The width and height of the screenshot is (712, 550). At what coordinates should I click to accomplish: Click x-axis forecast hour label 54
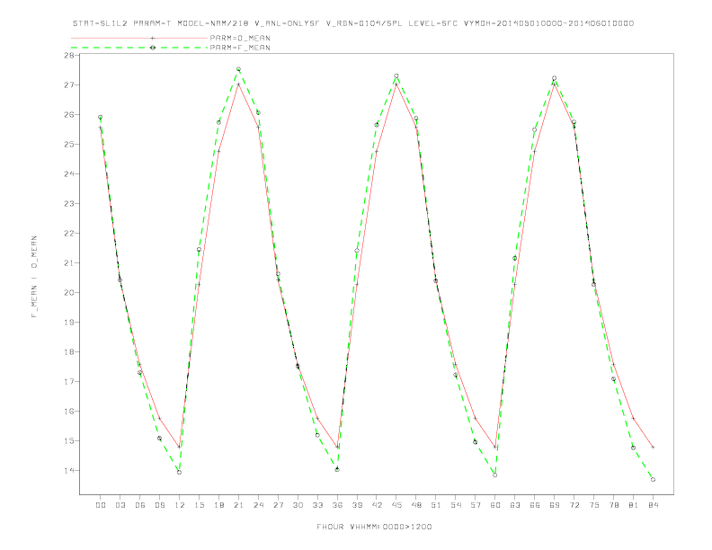[x=456, y=505]
